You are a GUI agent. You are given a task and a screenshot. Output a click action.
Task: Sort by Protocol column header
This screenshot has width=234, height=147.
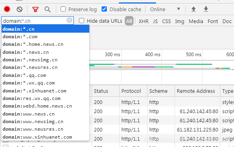click(133, 91)
